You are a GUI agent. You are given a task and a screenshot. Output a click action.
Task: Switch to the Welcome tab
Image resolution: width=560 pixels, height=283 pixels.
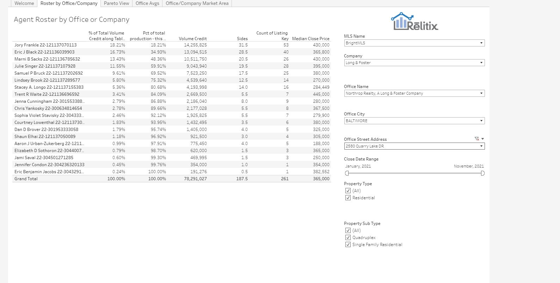(x=24, y=3)
